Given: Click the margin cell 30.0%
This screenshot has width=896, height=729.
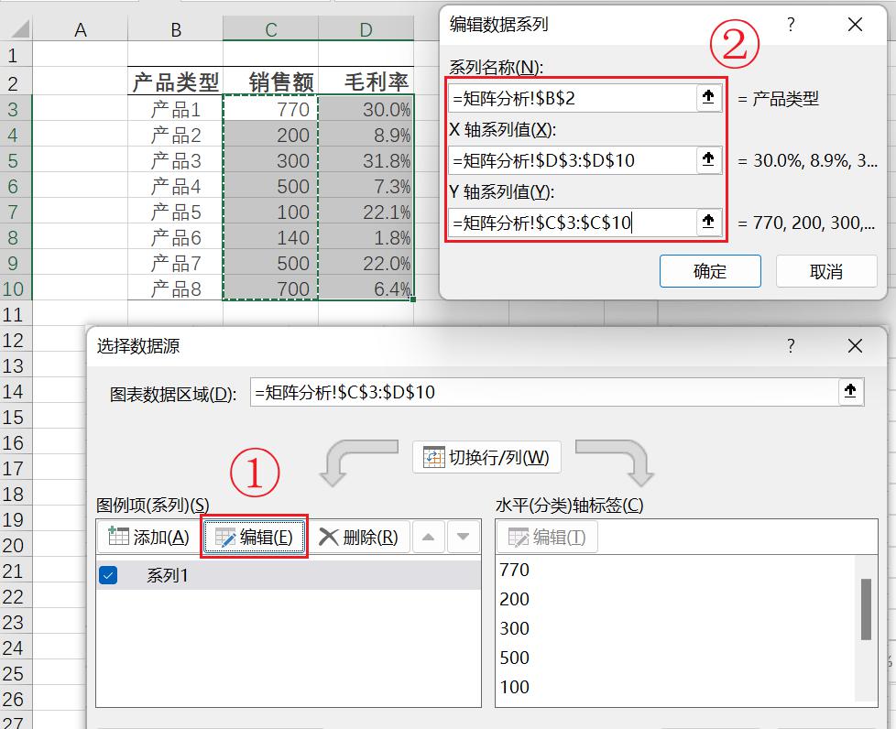Looking at the screenshot, I should tap(366, 109).
